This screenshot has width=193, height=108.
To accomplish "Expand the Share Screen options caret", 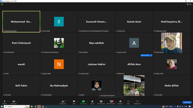I will pyautogui.click(x=87, y=101).
